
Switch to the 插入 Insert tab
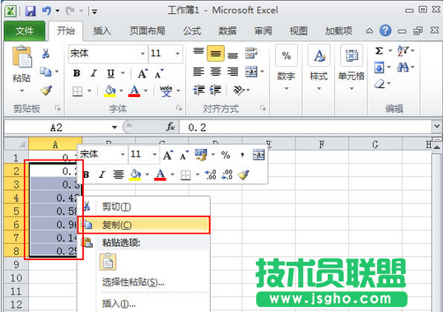[x=102, y=30]
